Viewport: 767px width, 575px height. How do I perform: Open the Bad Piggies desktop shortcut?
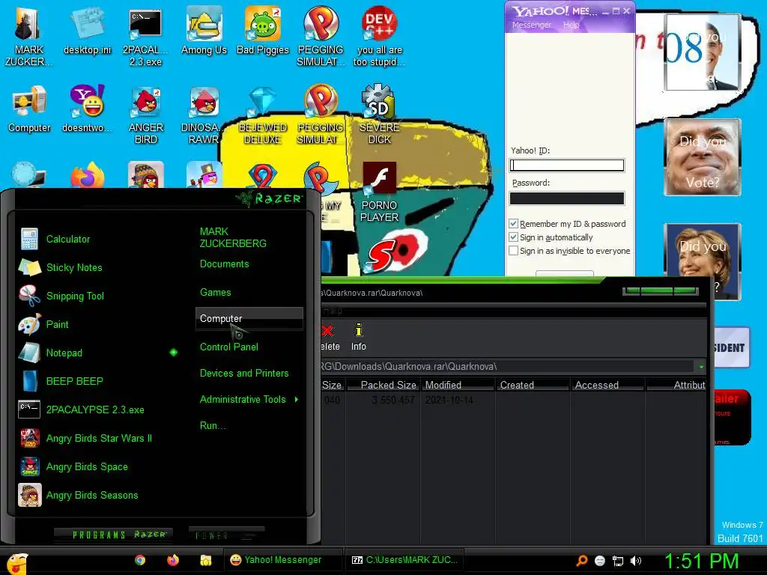263,30
